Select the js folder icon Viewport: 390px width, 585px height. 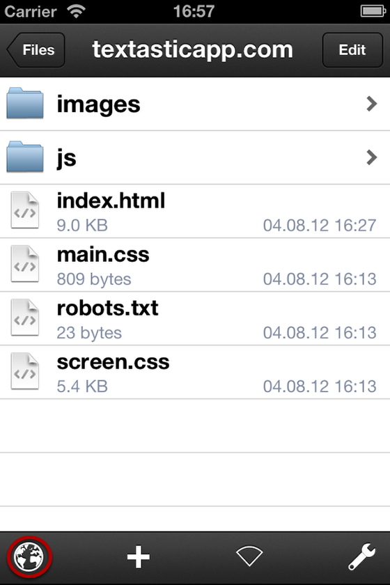(25, 157)
